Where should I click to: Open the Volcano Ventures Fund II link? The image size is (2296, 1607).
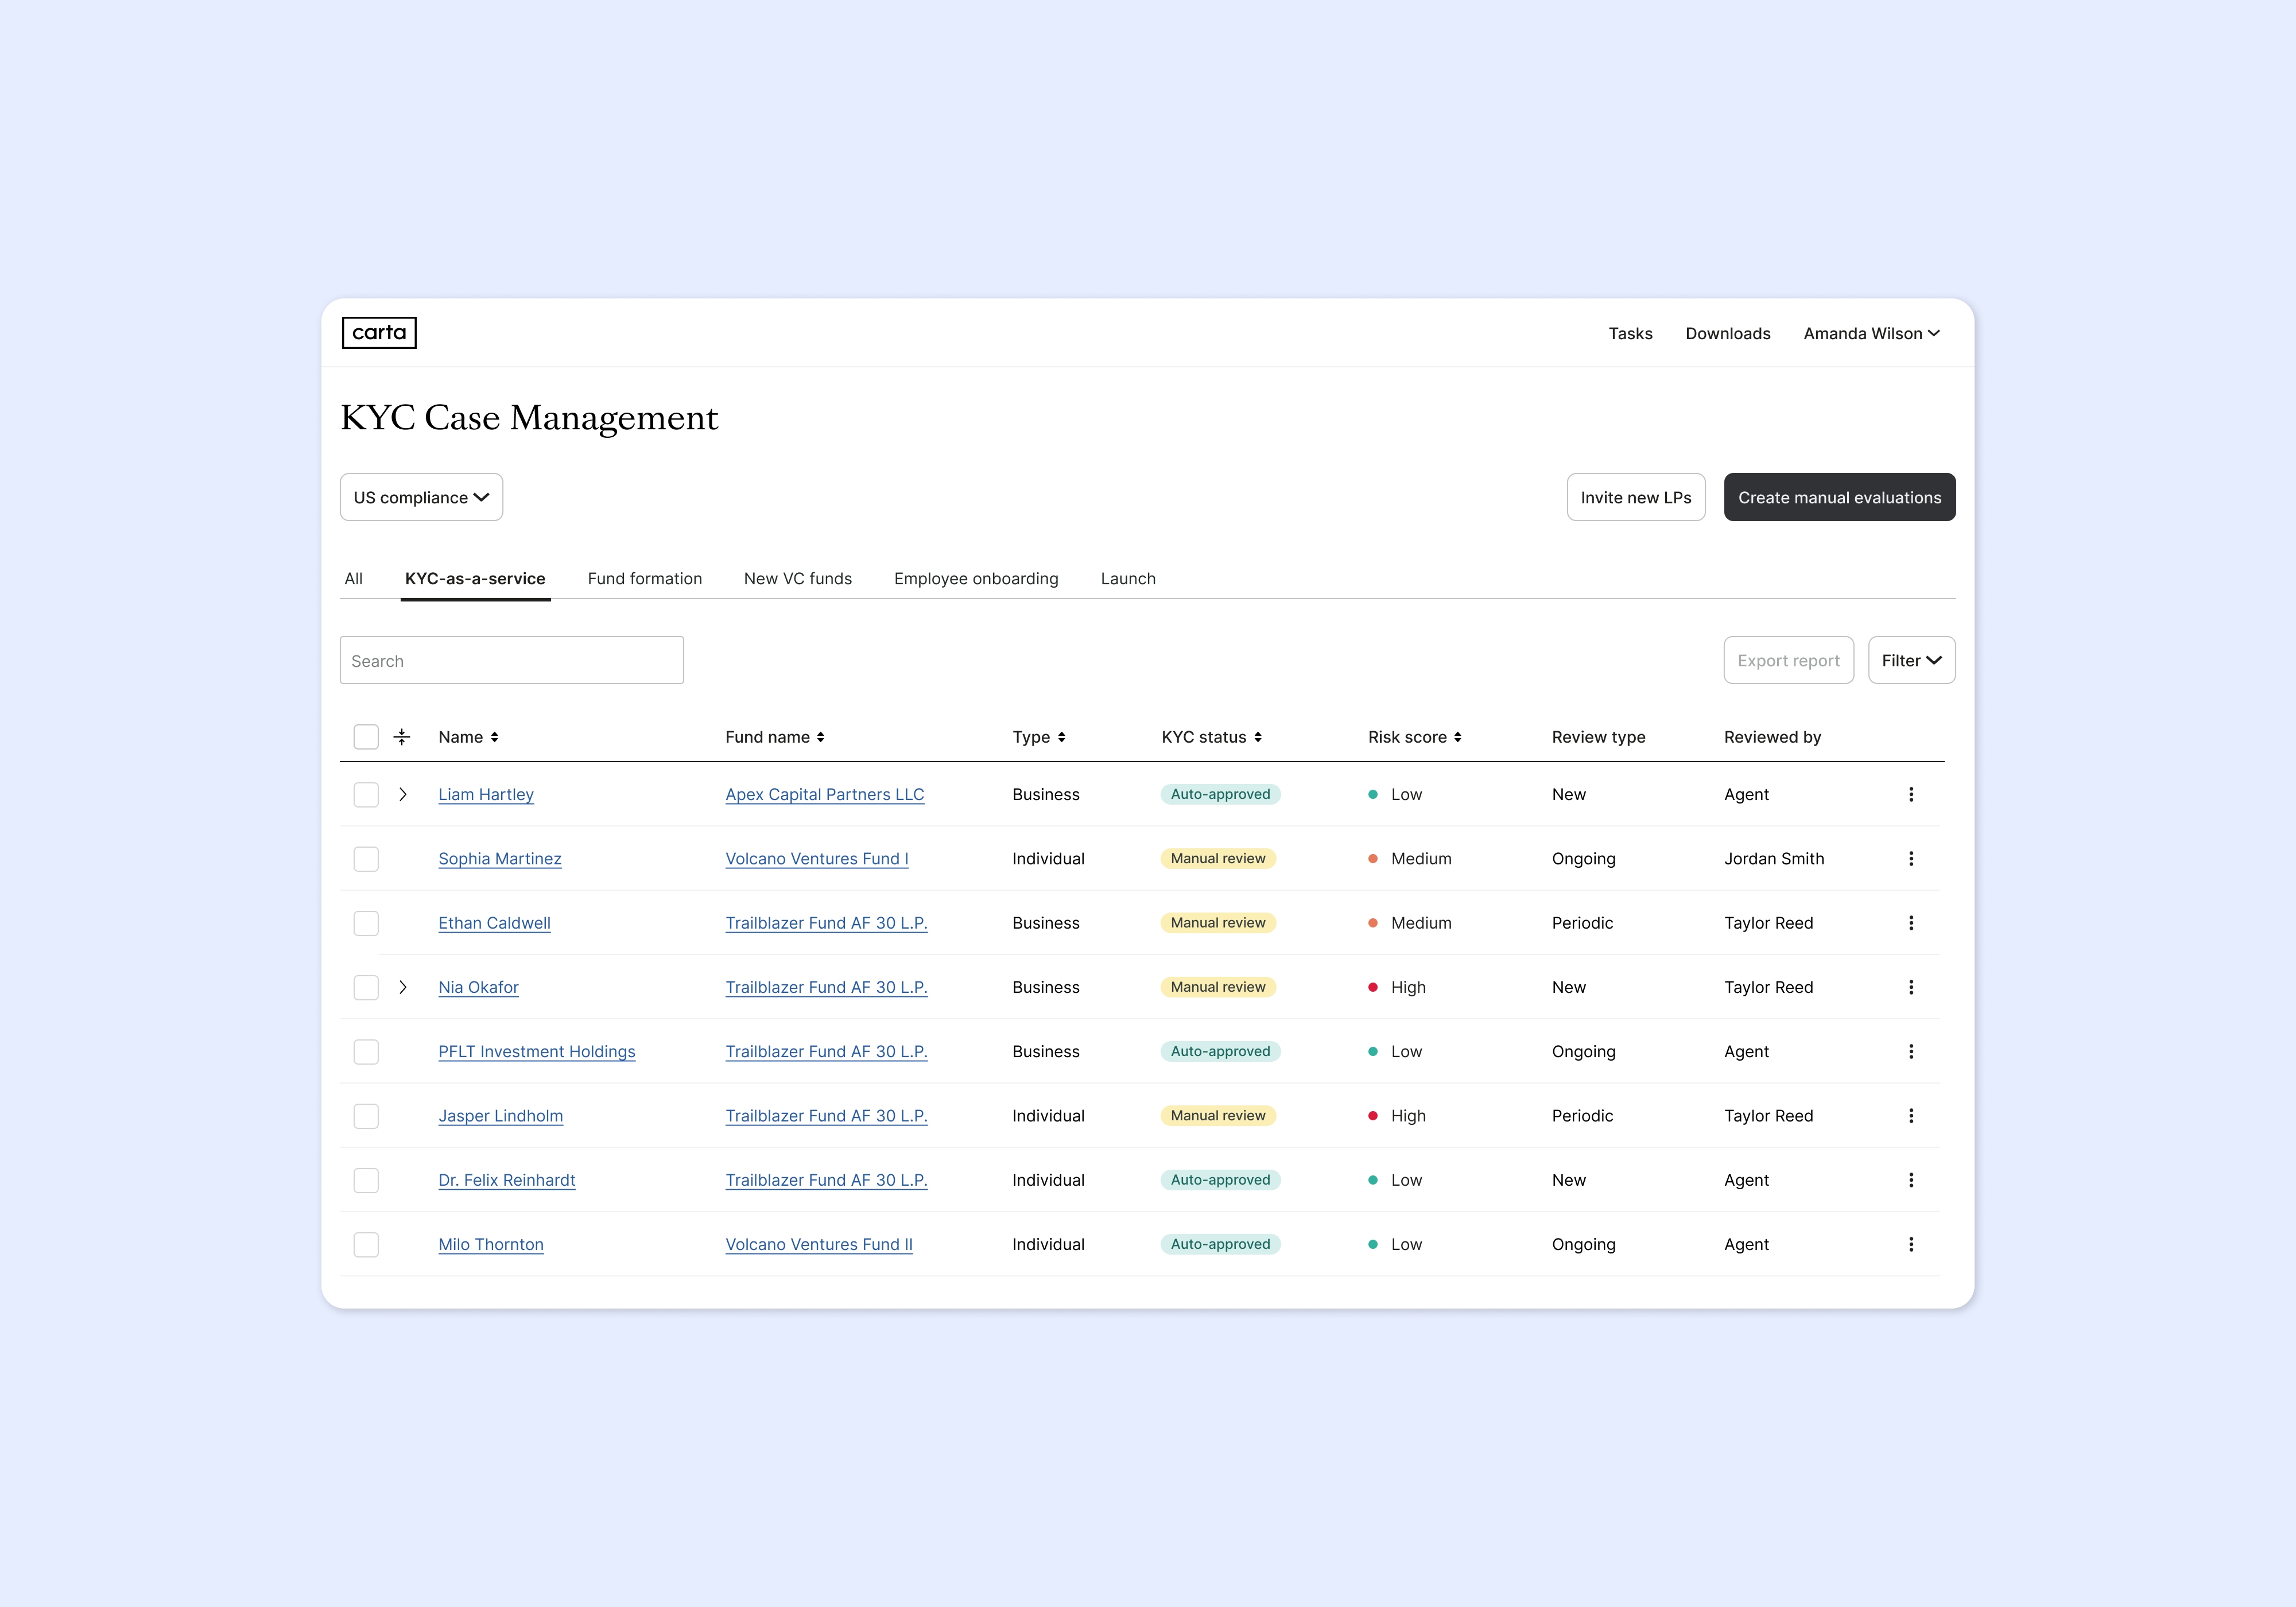[x=819, y=1244]
